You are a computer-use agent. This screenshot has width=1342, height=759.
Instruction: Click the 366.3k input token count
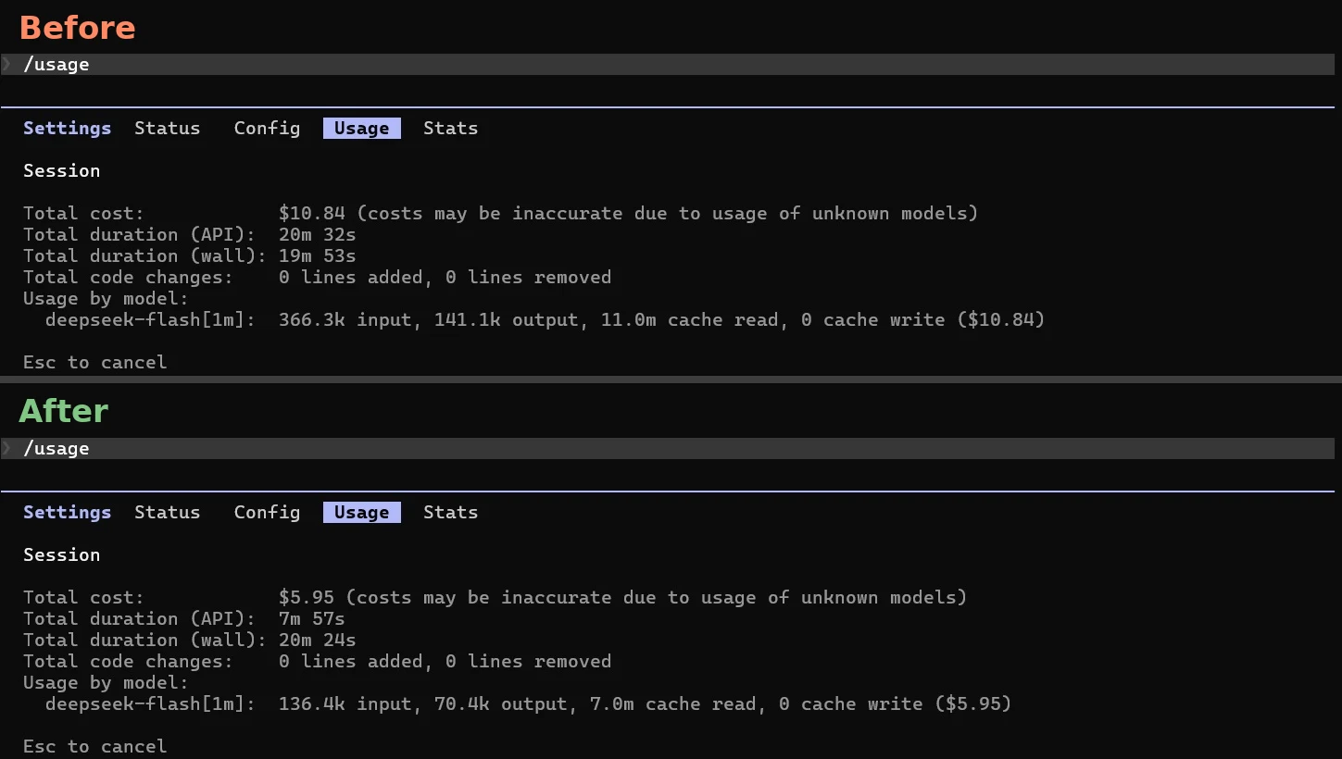pyautogui.click(x=312, y=320)
